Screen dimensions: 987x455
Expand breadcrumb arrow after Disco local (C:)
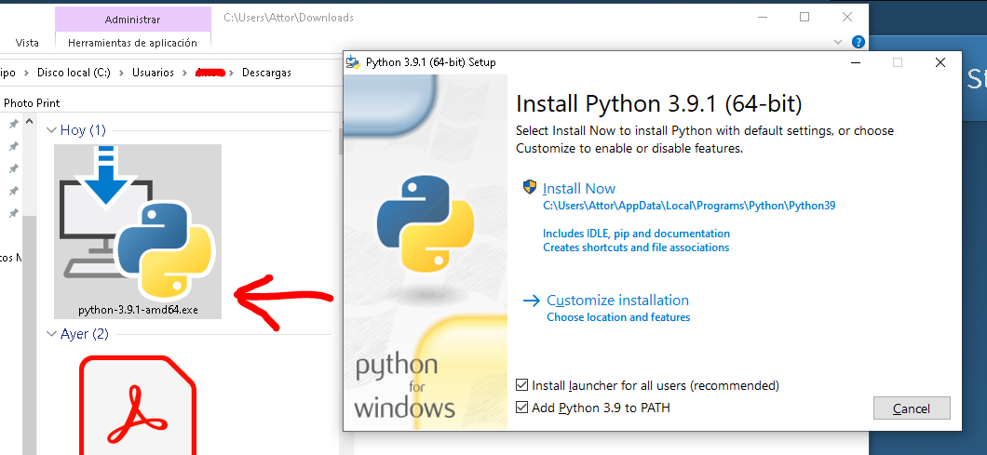pos(122,73)
